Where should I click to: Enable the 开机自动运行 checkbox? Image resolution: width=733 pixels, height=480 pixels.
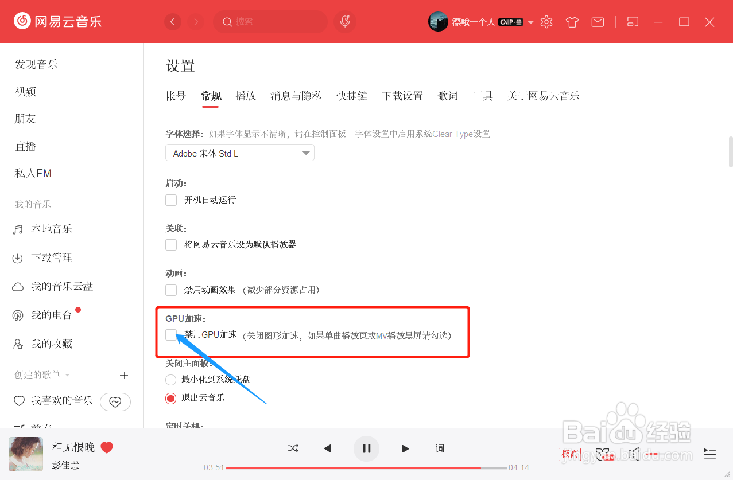pyautogui.click(x=171, y=200)
